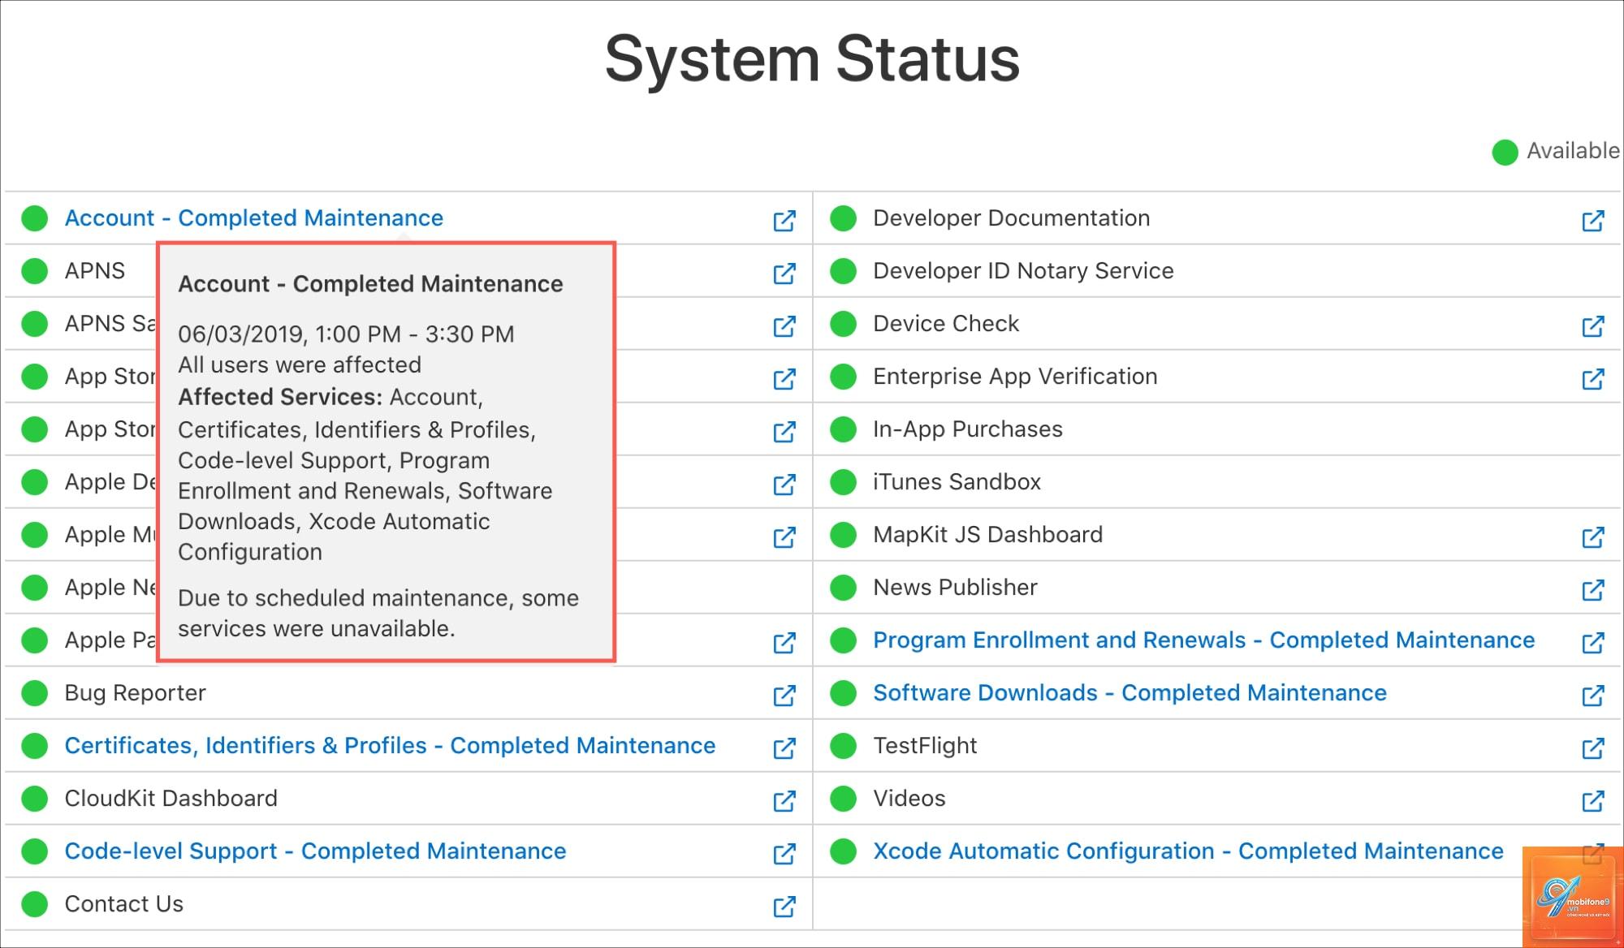Click the tooltip date 06/03/2019, 1:00 PM - 3:30 PM
The width and height of the screenshot is (1624, 948).
pos(346,334)
